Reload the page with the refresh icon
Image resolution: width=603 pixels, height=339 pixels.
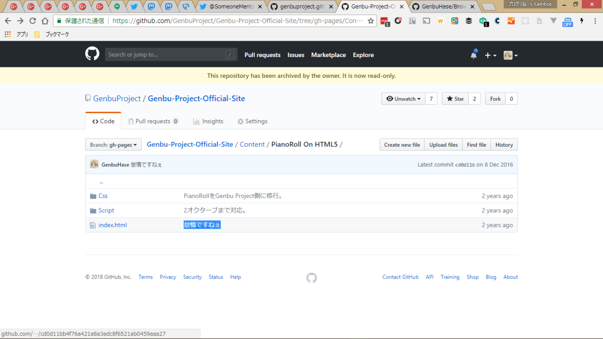point(33,21)
